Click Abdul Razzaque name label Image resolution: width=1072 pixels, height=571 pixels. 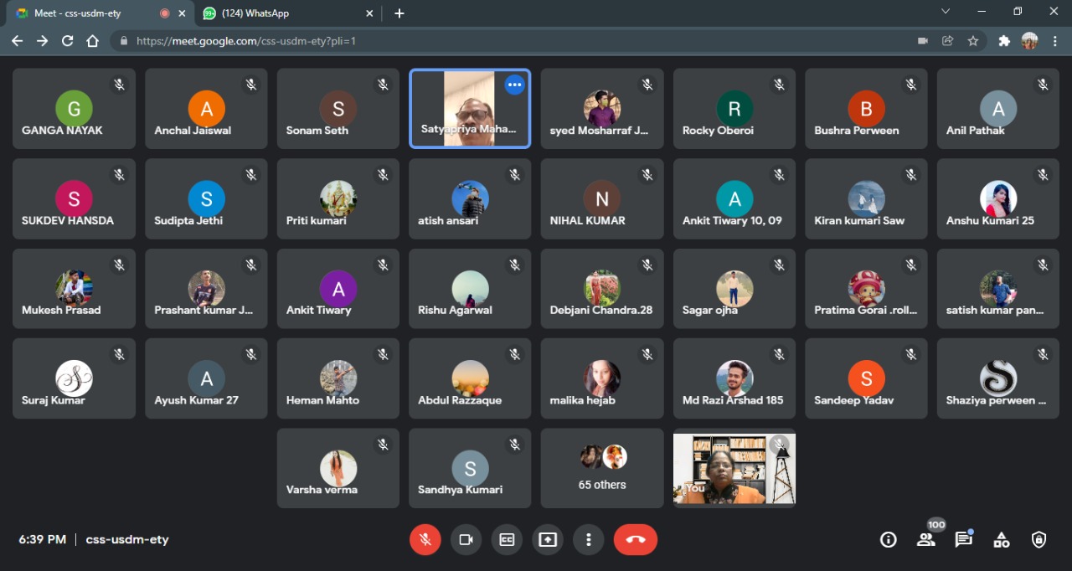pos(460,400)
